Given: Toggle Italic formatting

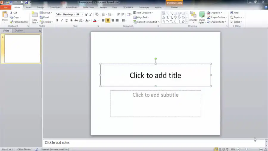Looking at the screenshot, I should pyautogui.click(x=62, y=20).
